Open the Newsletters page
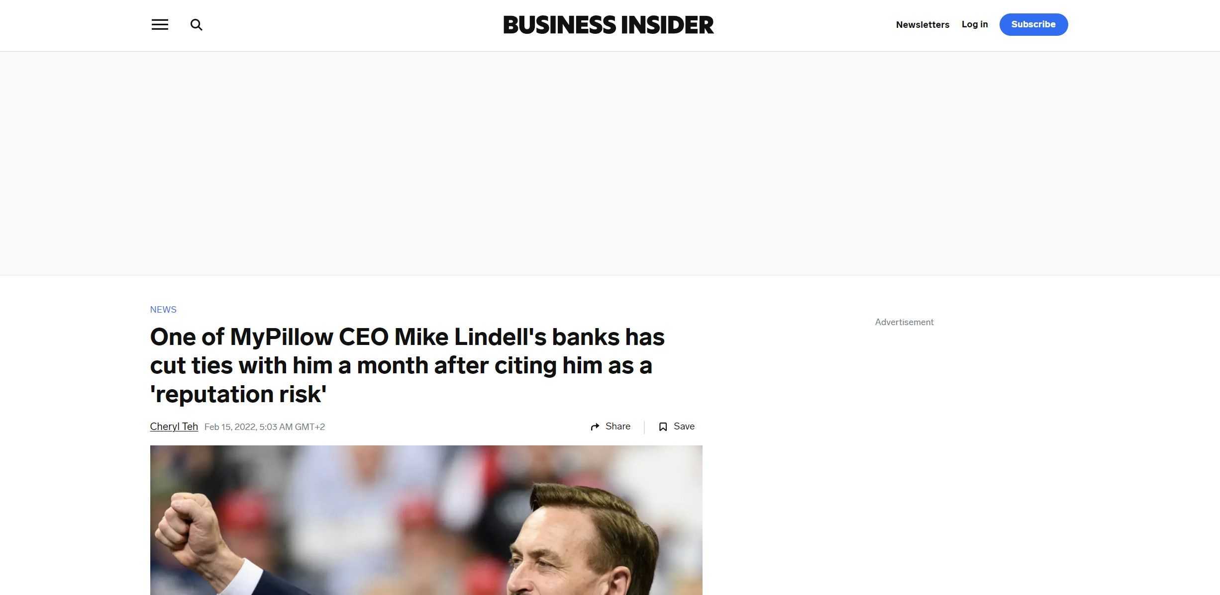The image size is (1220, 595). point(922,25)
